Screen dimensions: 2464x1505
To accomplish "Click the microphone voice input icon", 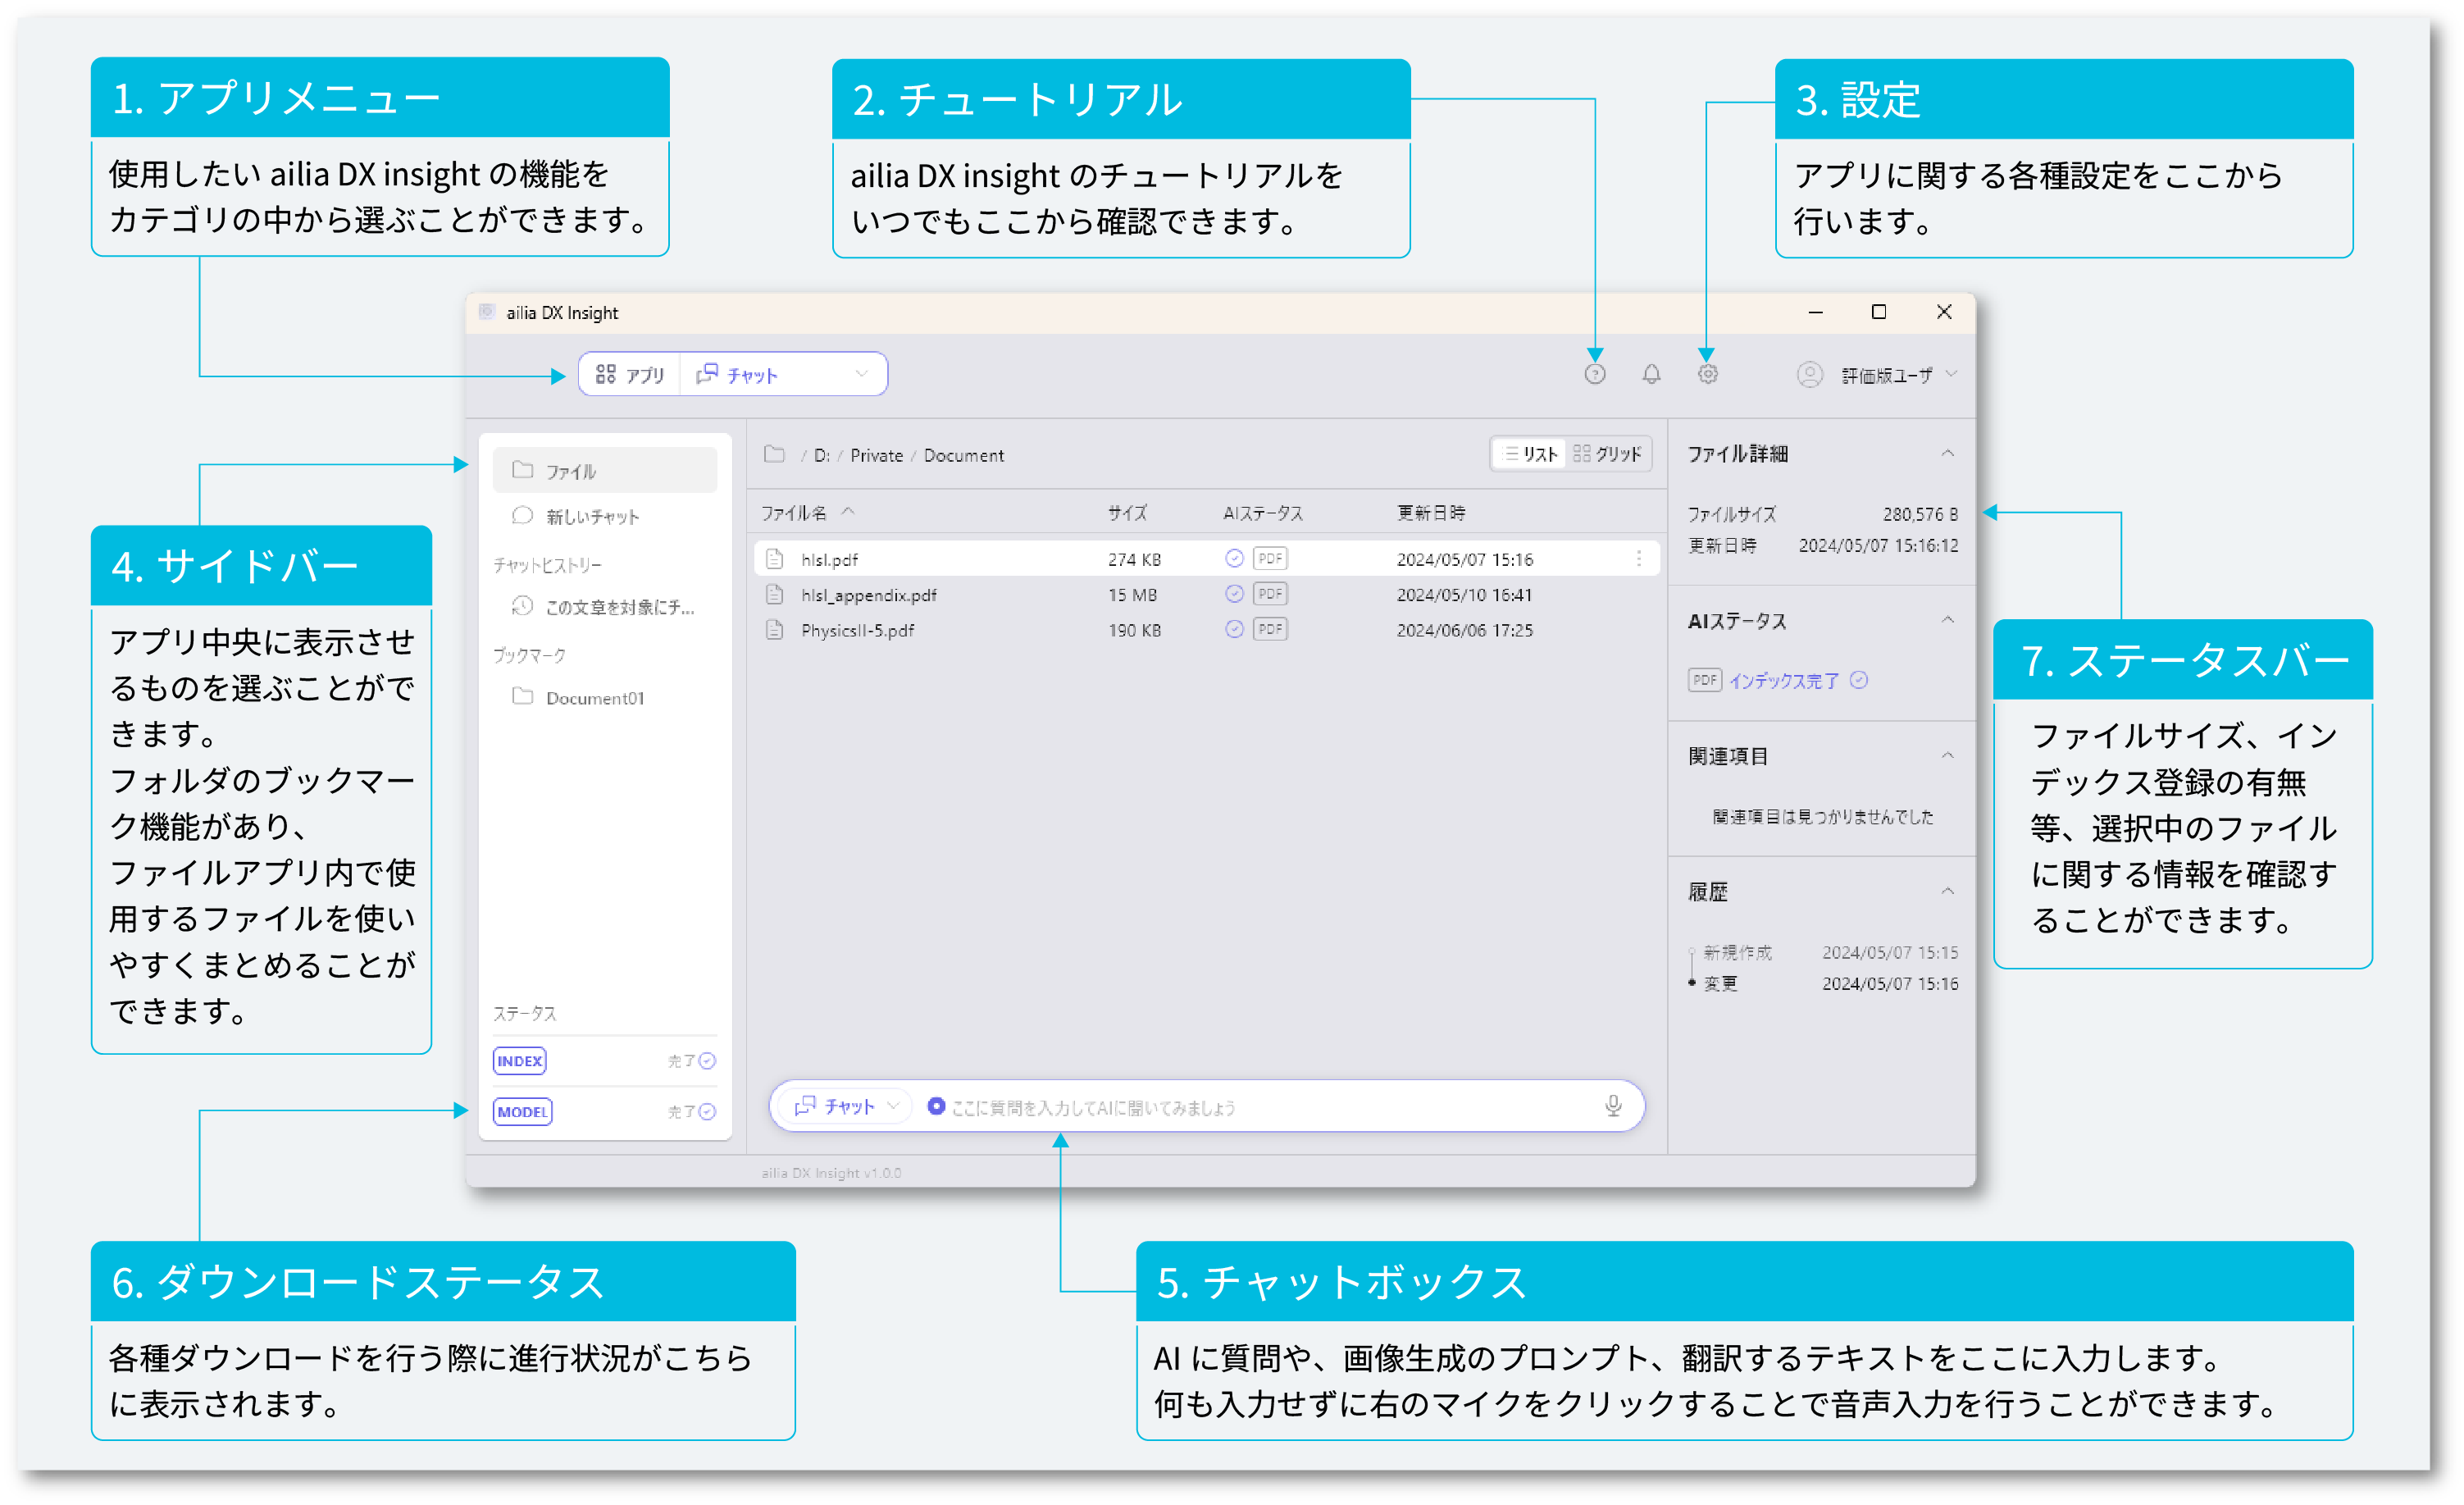I will [x=1613, y=1106].
